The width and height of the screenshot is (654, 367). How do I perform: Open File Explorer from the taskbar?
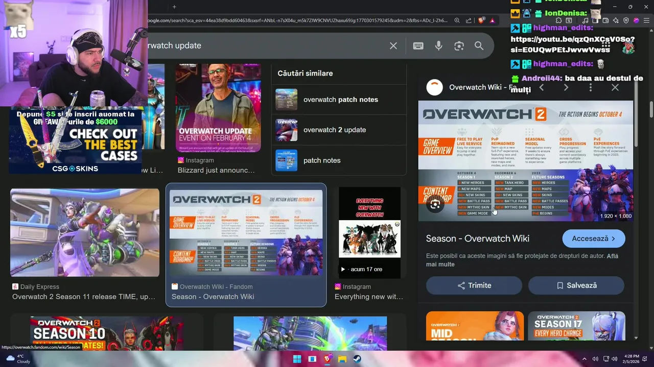point(342,359)
